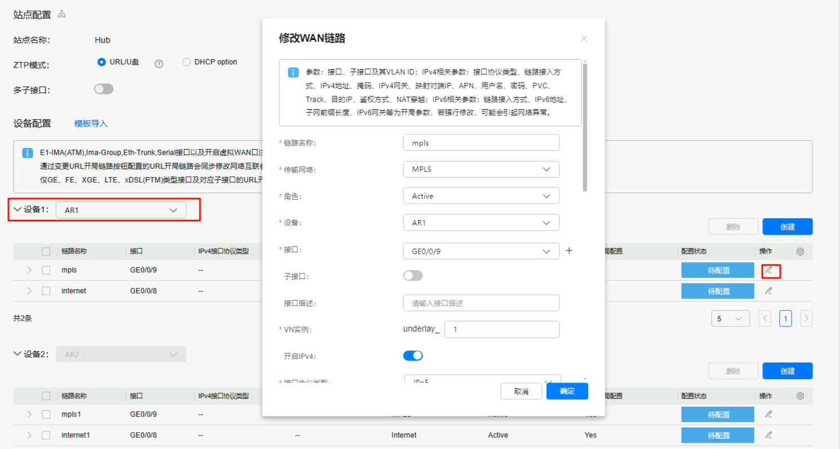This screenshot has width=840, height=449.
Task: Toggle the 多子接口 switch
Action: click(104, 89)
